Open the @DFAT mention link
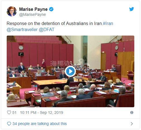Image resolution: width=141 pixels, height=130 pixels. [47, 30]
